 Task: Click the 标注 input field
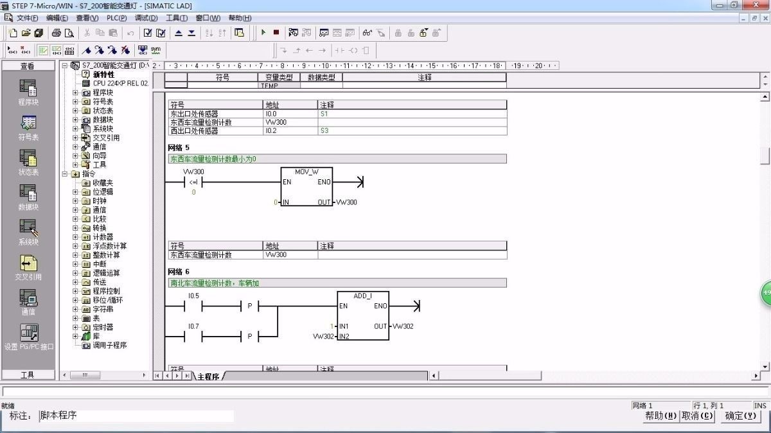136,416
